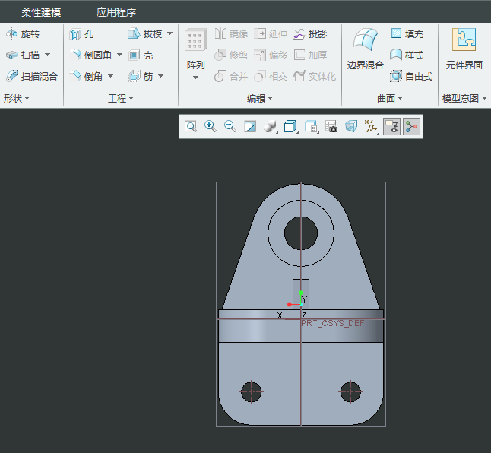
Task: Click the Repaint screen icon
Action: tap(250, 126)
